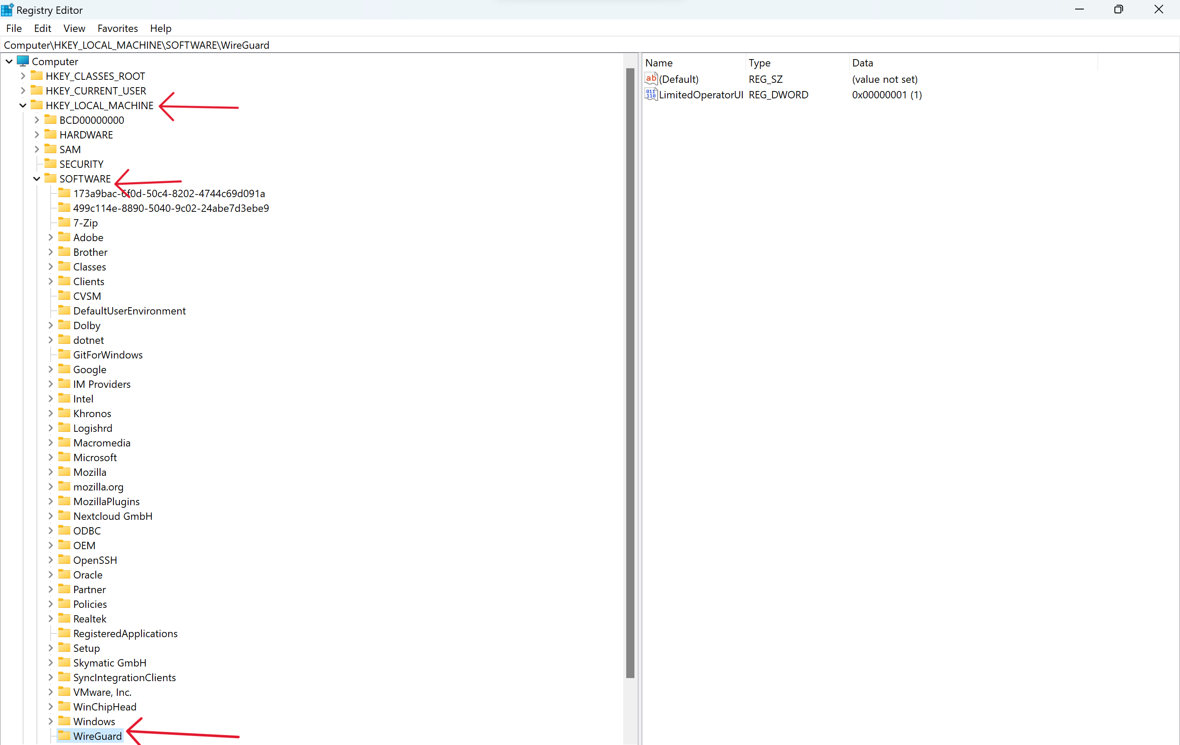1180x745 pixels.
Task: Open the Help menu
Action: coord(161,28)
